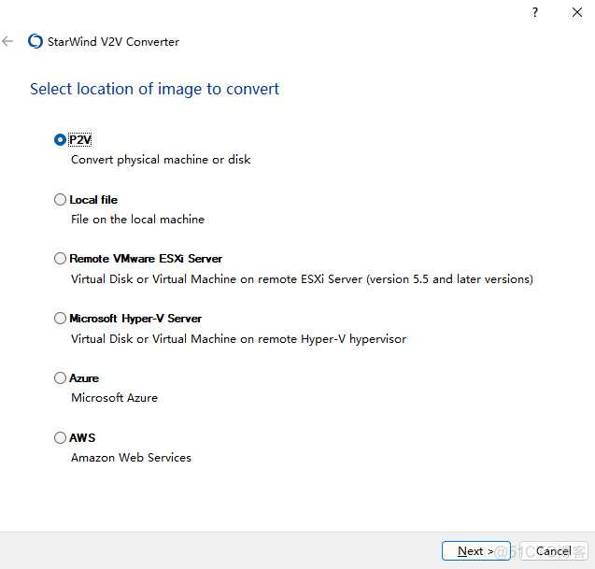
Task: Click the 'Amazon Web Services' description text
Action: pos(131,458)
